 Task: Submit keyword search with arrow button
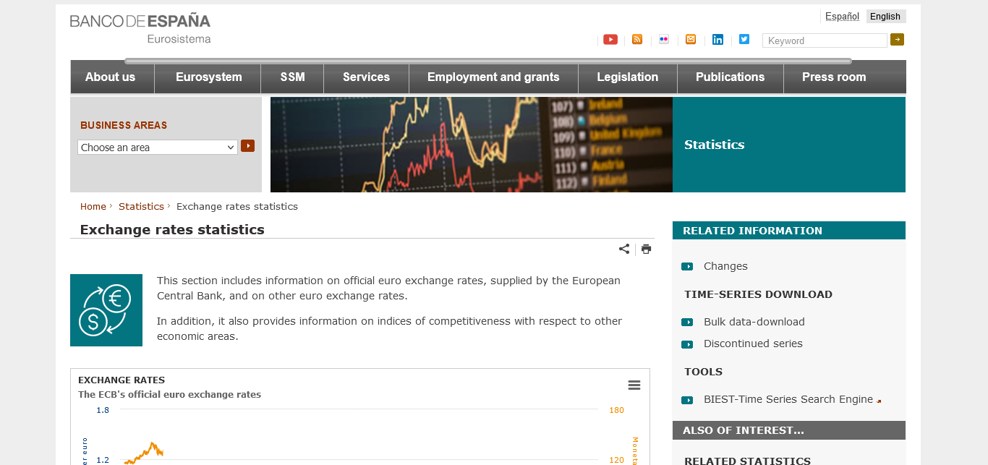coord(897,40)
